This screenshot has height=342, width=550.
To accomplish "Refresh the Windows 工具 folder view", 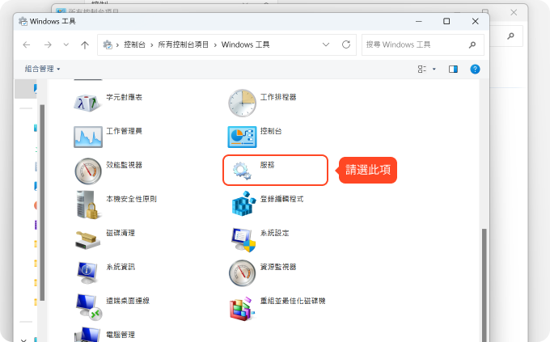I will click(346, 44).
